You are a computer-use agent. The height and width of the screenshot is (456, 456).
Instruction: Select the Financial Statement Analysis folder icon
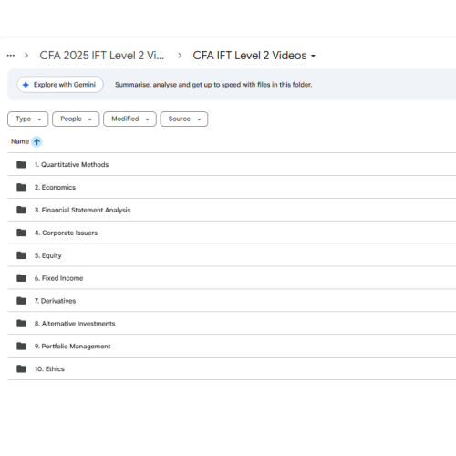click(21, 210)
